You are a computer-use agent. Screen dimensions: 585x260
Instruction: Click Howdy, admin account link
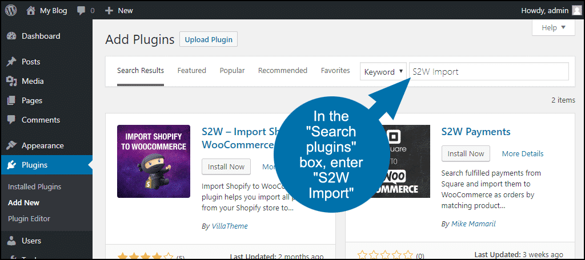coord(544,10)
